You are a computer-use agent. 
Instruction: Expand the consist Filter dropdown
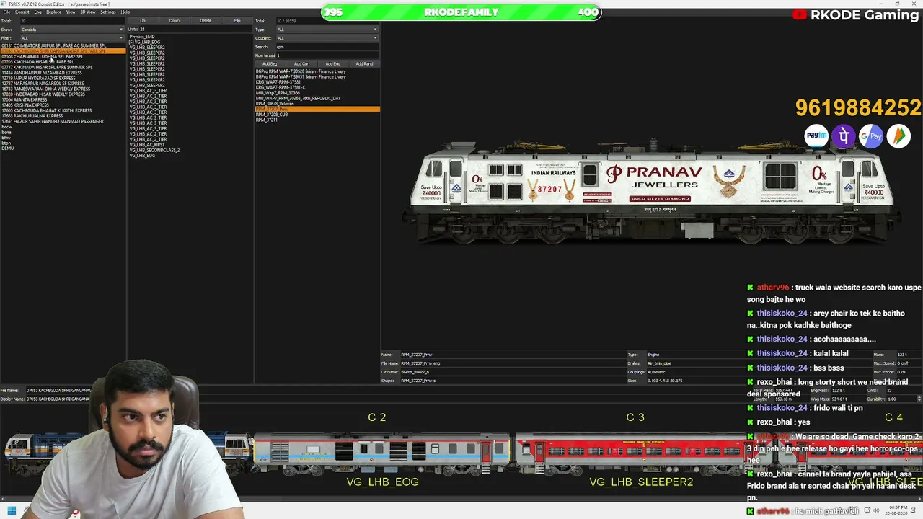pos(72,38)
